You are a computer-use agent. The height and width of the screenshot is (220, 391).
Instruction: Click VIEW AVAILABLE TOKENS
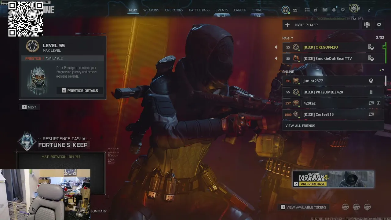pos(304,207)
